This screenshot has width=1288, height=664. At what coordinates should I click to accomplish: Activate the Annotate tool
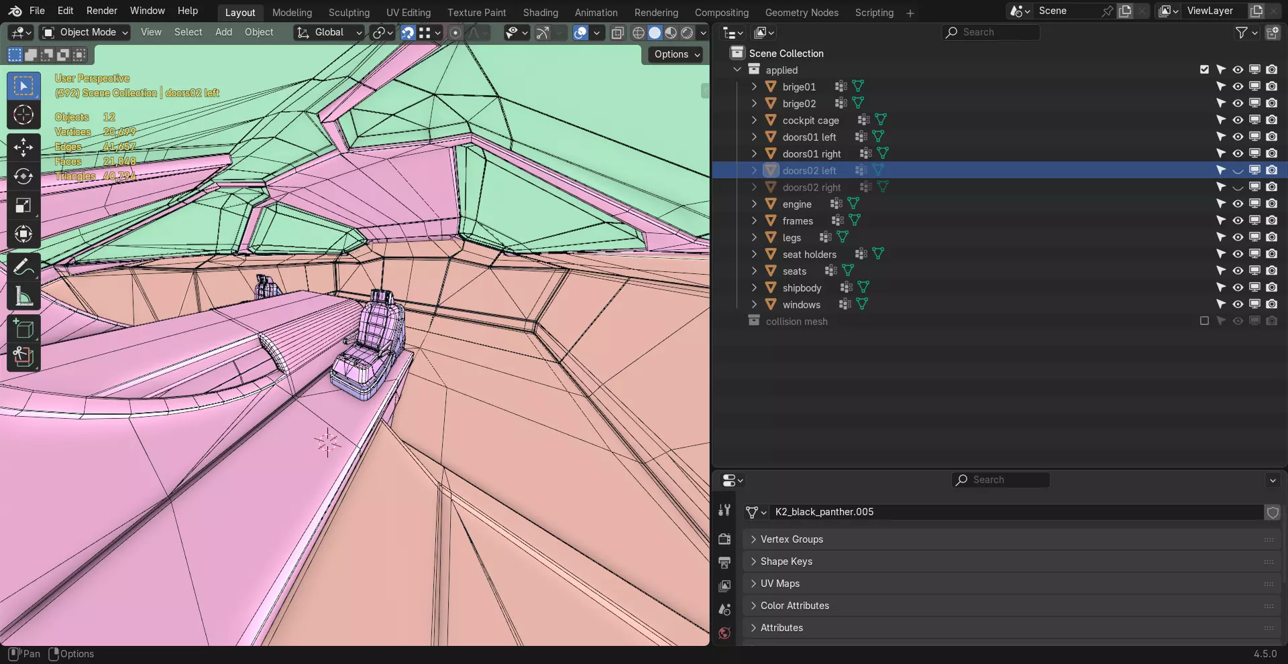[23, 267]
